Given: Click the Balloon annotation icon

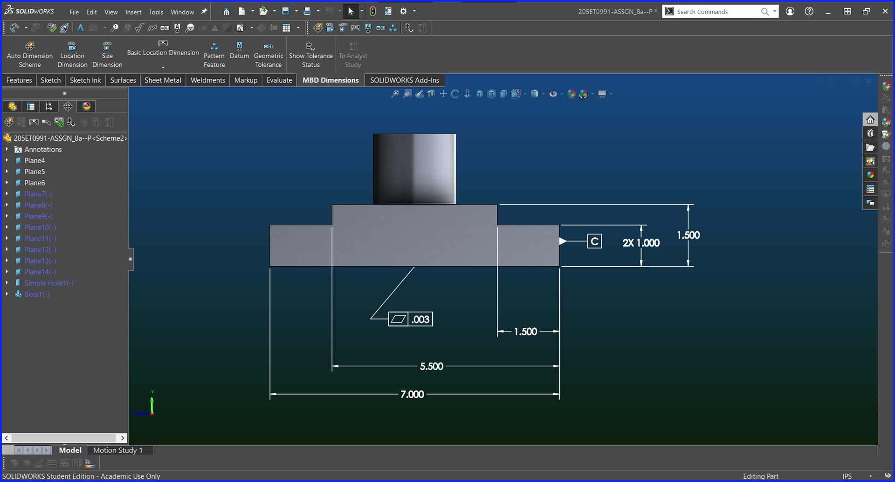Looking at the screenshot, I should coord(114,28).
